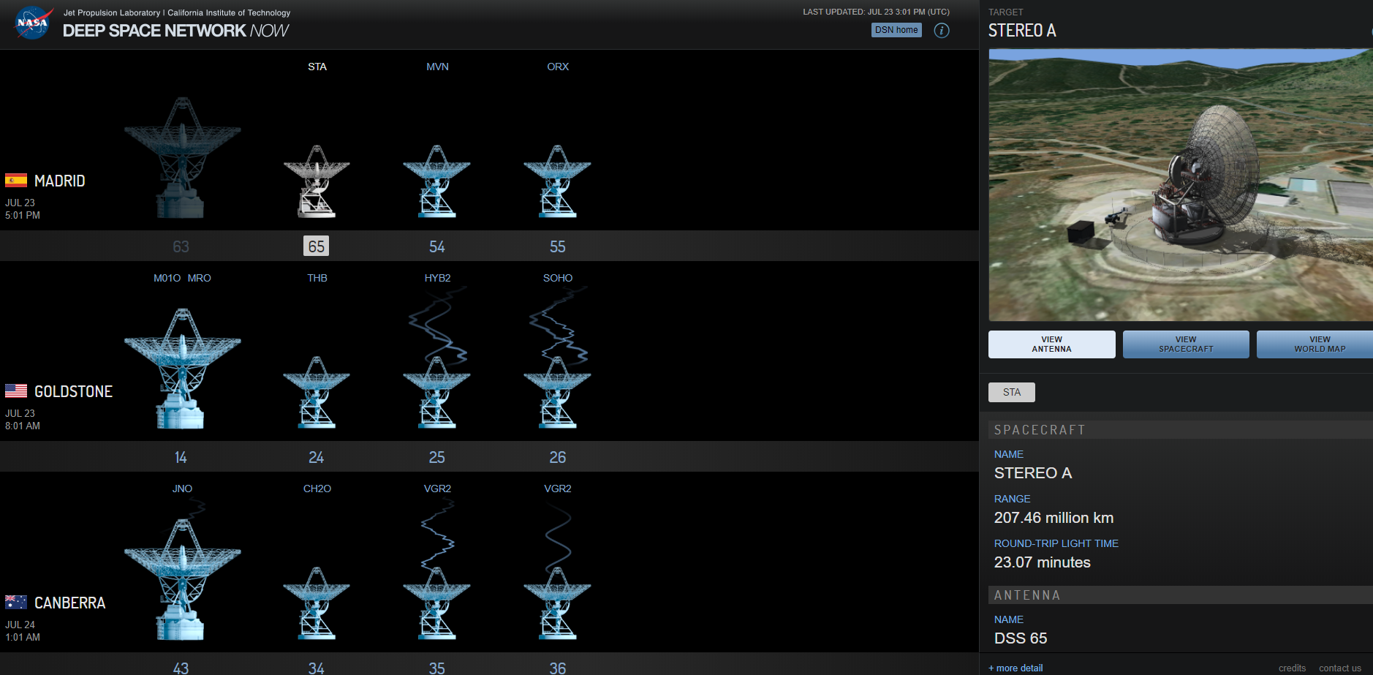Open the contact us link
Image resolution: width=1373 pixels, height=675 pixels.
pos(1340,668)
